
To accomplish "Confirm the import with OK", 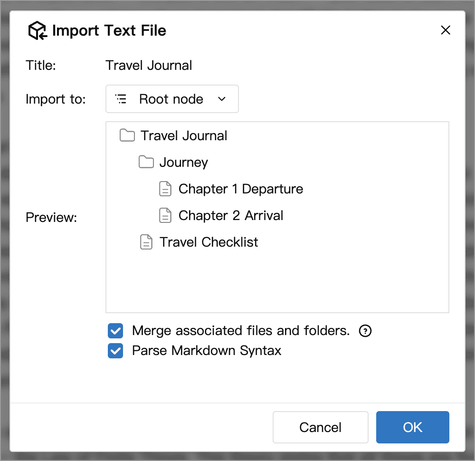I will click(x=413, y=427).
